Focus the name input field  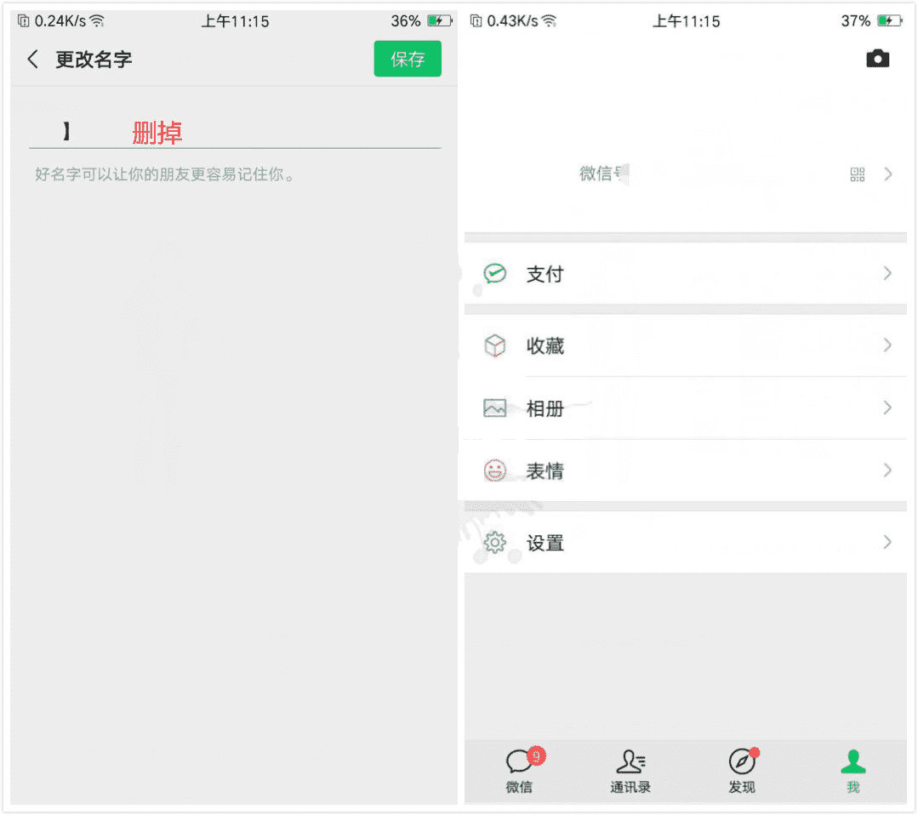click(x=235, y=133)
